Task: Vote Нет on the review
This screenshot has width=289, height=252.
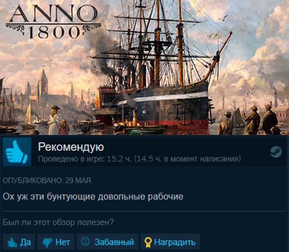Action: point(56,242)
